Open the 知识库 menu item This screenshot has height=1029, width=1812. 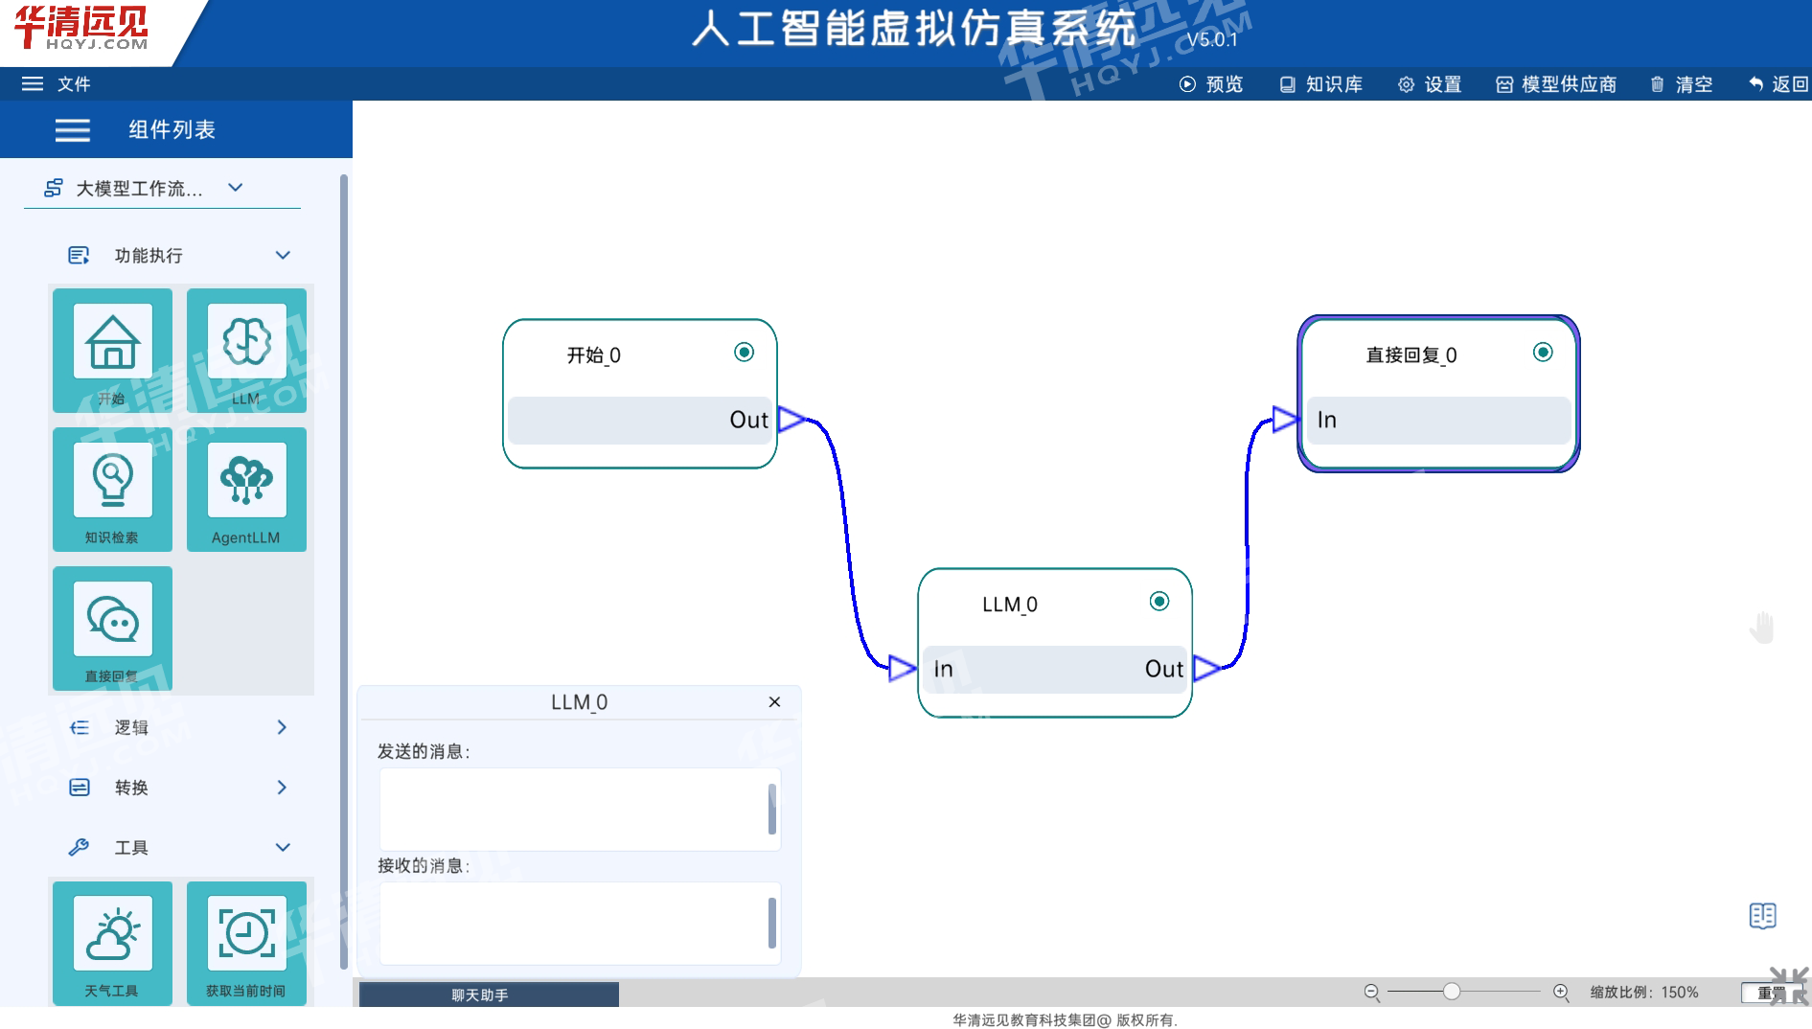[x=1321, y=84]
